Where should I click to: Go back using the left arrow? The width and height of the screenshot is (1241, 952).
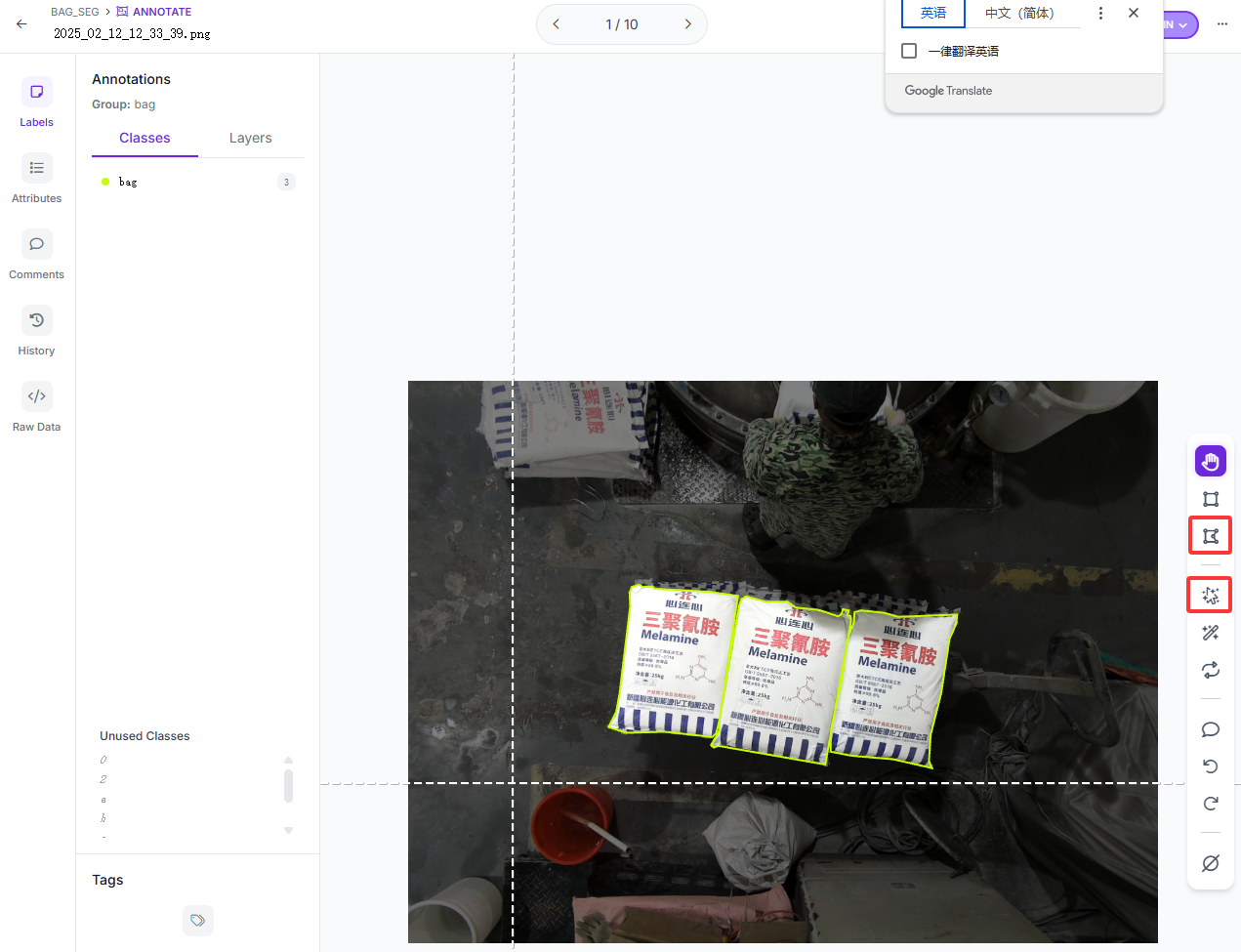[x=21, y=23]
